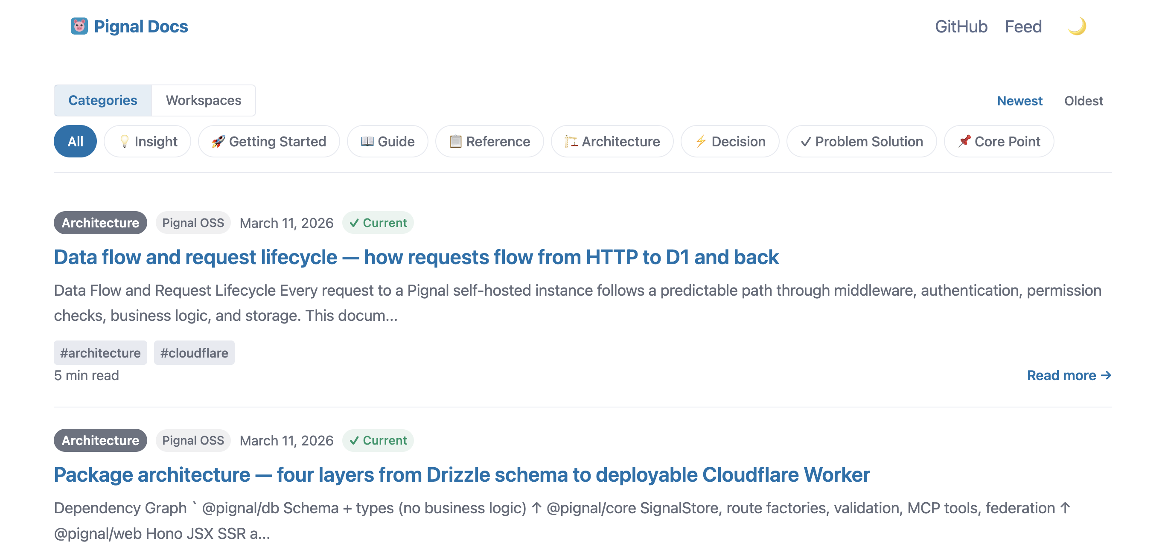
Task: Click the Pignal Docs pig logo
Action: tap(79, 26)
